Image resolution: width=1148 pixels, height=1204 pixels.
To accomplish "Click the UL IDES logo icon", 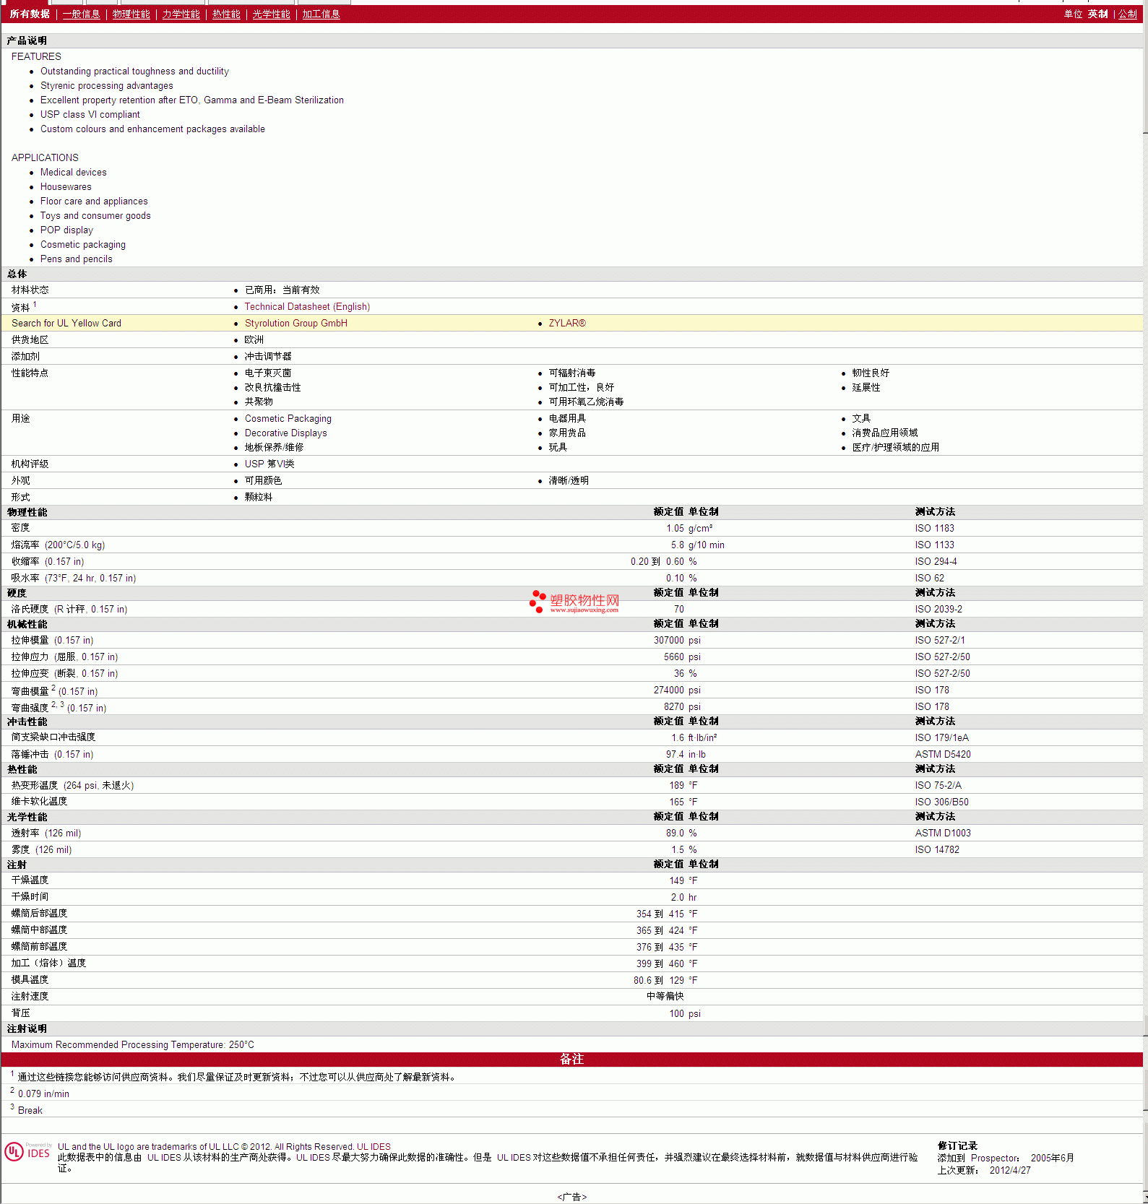I will click(28, 1151).
